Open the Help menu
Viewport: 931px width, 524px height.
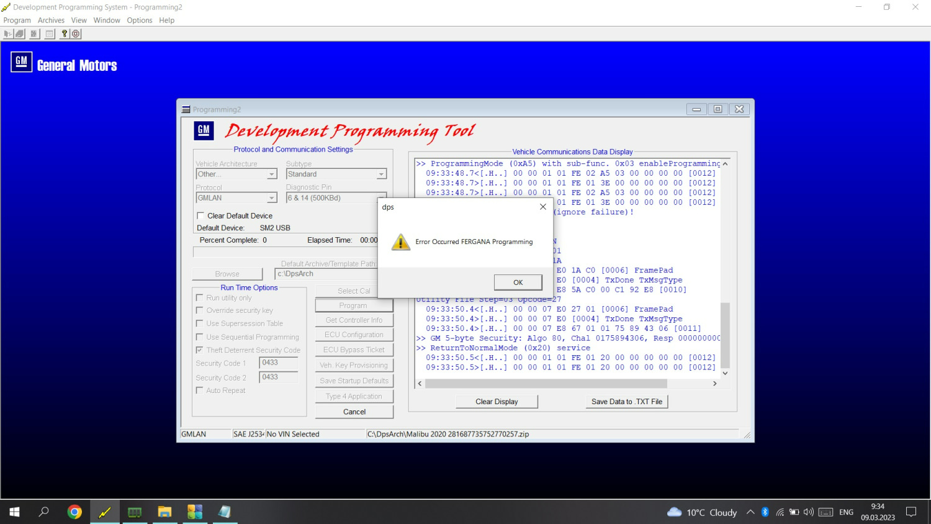[x=166, y=20]
